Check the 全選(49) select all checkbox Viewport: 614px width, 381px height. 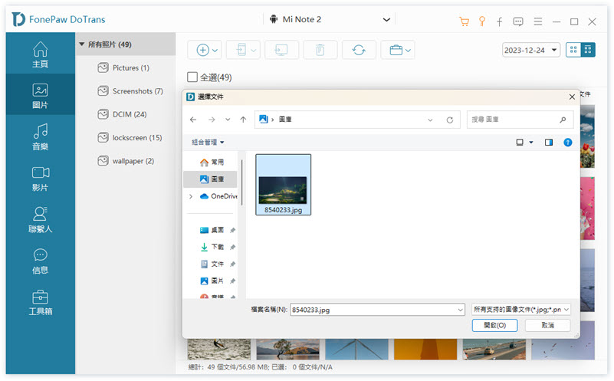[192, 77]
